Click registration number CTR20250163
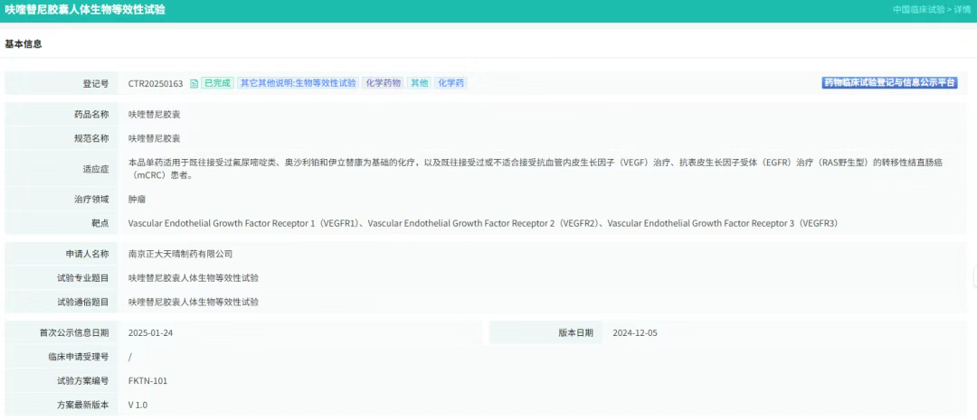The image size is (977, 420). click(156, 83)
